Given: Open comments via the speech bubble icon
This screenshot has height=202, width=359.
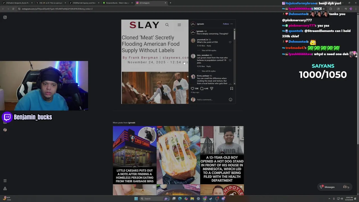Looking at the screenshot, I should (202, 88).
